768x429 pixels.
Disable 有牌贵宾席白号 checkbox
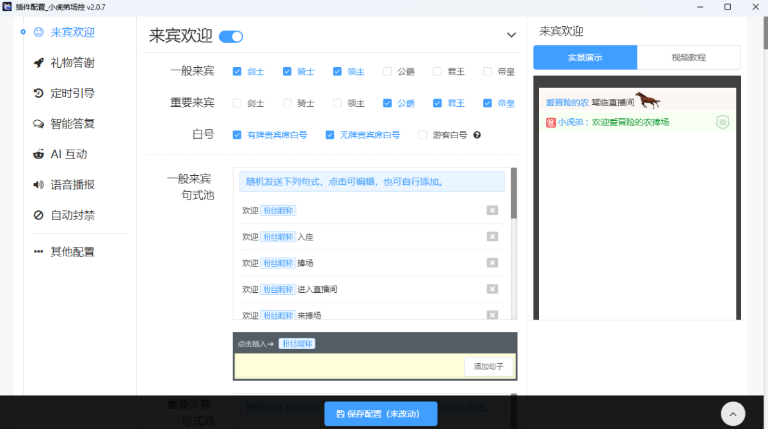(x=236, y=135)
